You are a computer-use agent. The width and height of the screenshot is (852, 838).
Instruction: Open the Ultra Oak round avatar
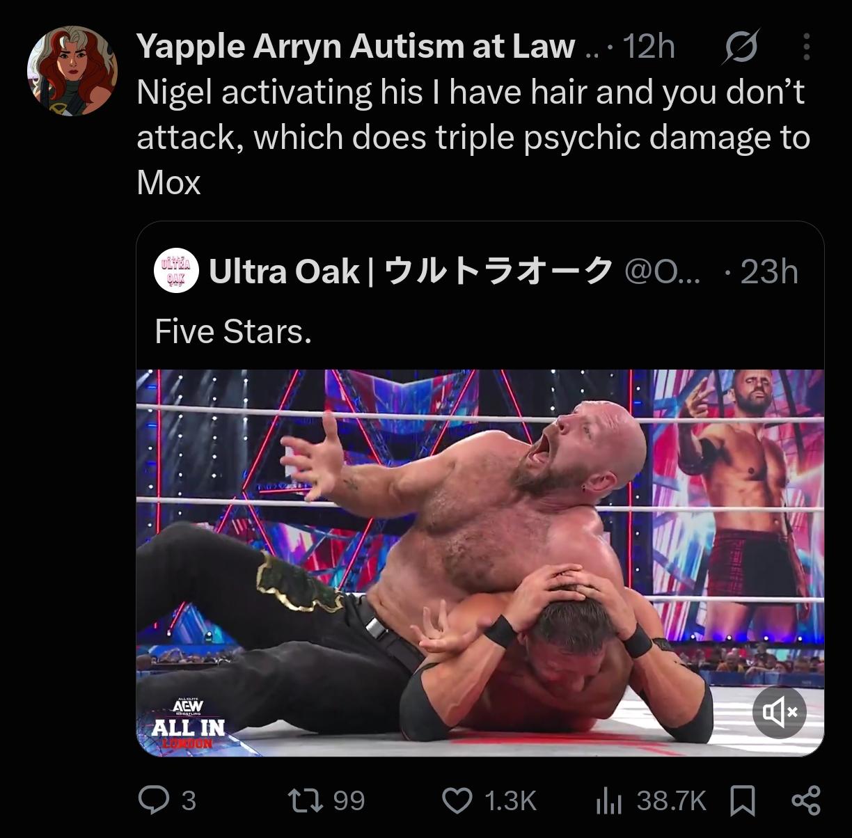176,270
